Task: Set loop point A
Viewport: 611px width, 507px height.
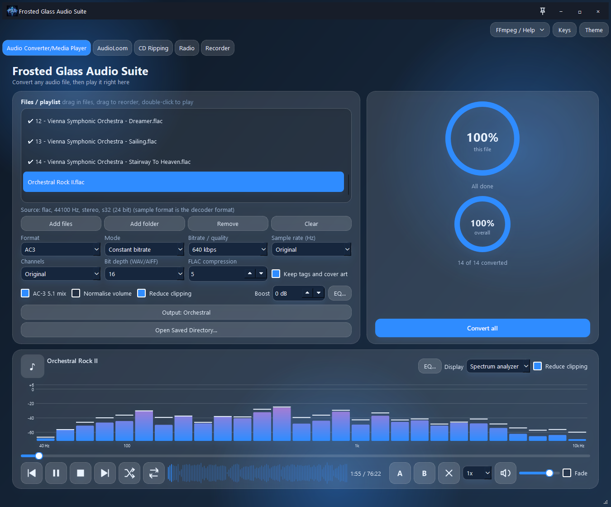Action: tap(400, 473)
